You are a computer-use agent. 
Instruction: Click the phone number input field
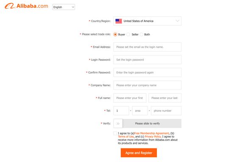coord(166,111)
